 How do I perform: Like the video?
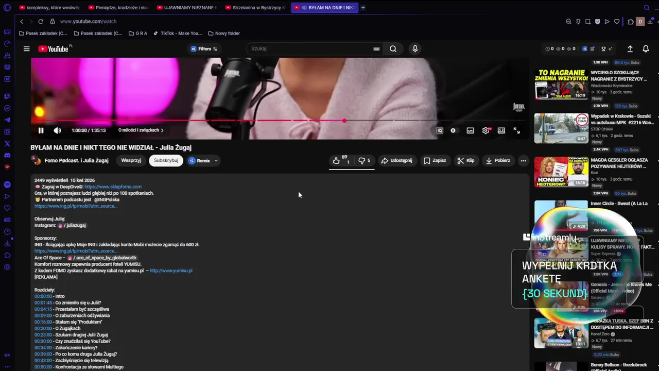pos(341,160)
